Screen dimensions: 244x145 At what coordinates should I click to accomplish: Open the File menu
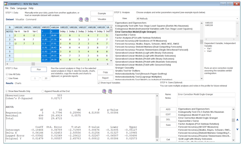click(x=7, y=8)
